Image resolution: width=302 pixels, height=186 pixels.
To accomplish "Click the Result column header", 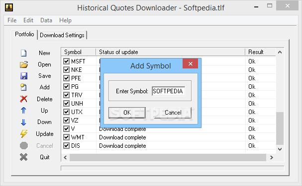I will coord(260,52).
